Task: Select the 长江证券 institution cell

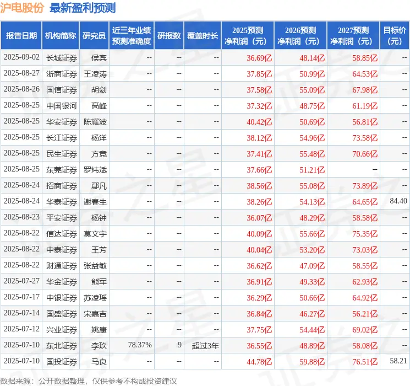Action: tap(62, 138)
